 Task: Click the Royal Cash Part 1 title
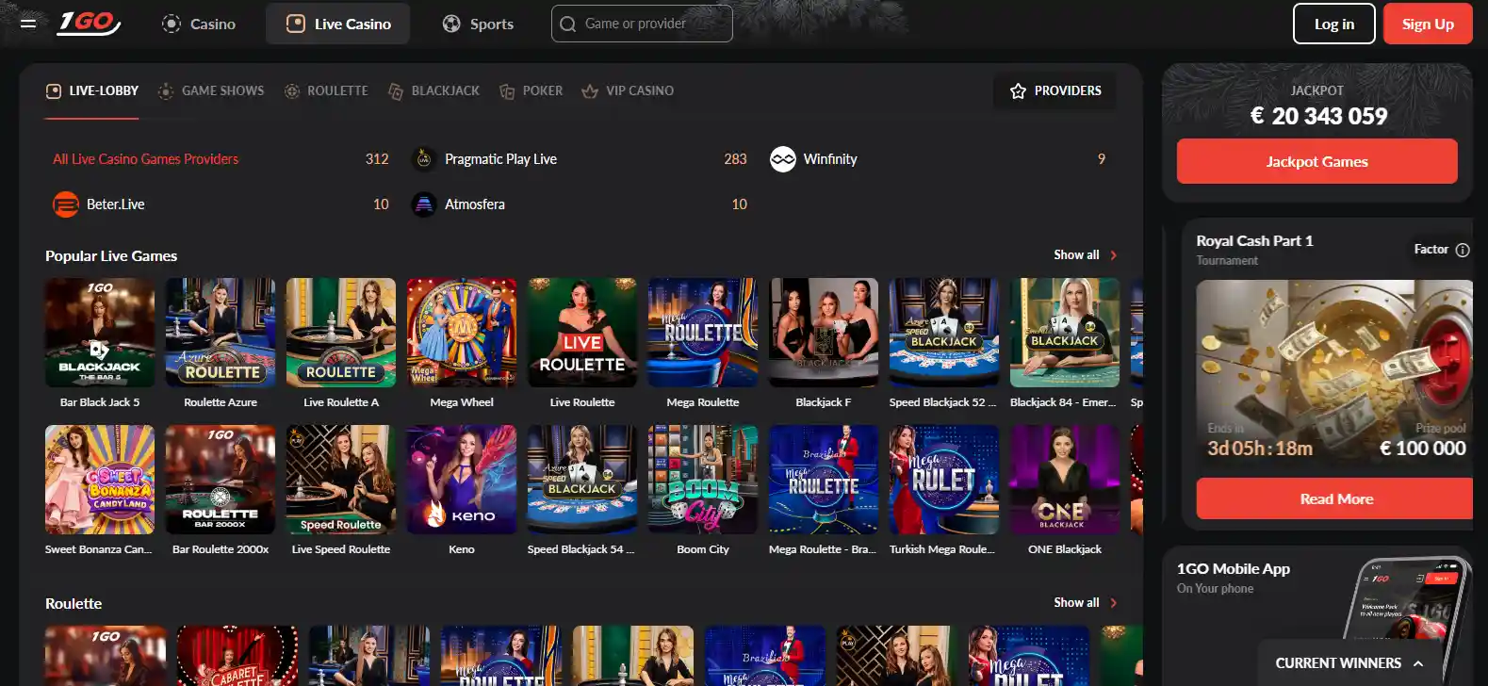coord(1254,241)
